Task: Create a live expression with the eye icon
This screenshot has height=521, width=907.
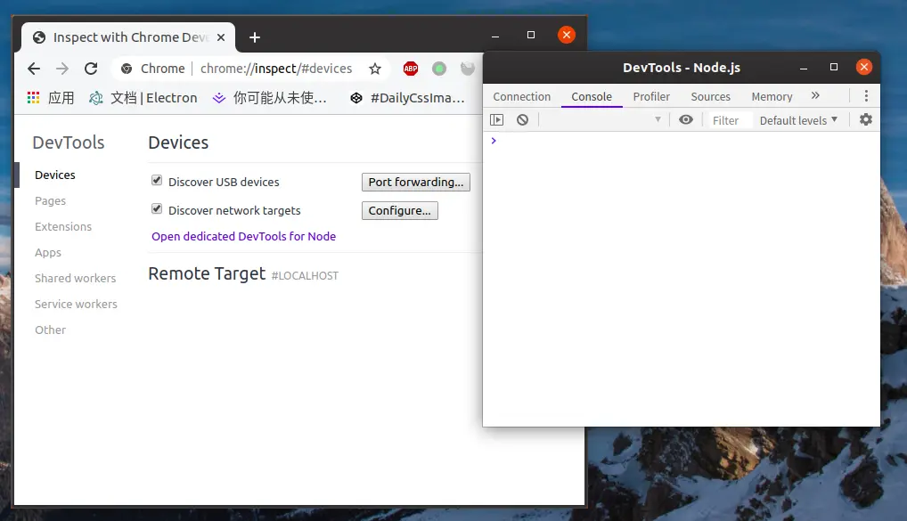Action: (x=686, y=119)
